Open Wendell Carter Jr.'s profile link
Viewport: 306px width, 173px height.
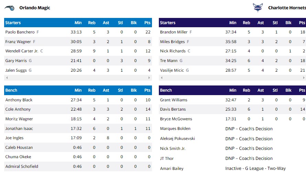22,51
